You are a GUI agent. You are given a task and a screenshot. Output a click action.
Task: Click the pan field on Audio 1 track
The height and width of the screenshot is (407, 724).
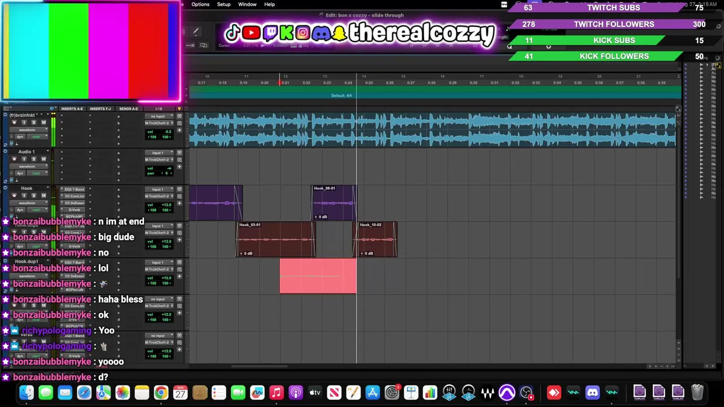[159, 173]
